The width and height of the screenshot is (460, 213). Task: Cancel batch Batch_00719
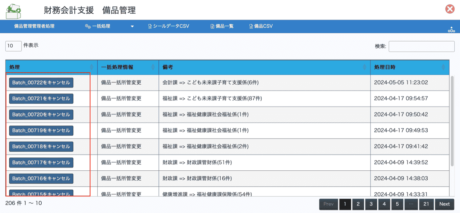(x=41, y=131)
